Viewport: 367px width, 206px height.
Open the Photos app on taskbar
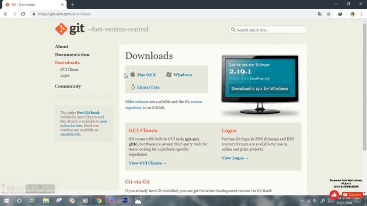point(138,201)
